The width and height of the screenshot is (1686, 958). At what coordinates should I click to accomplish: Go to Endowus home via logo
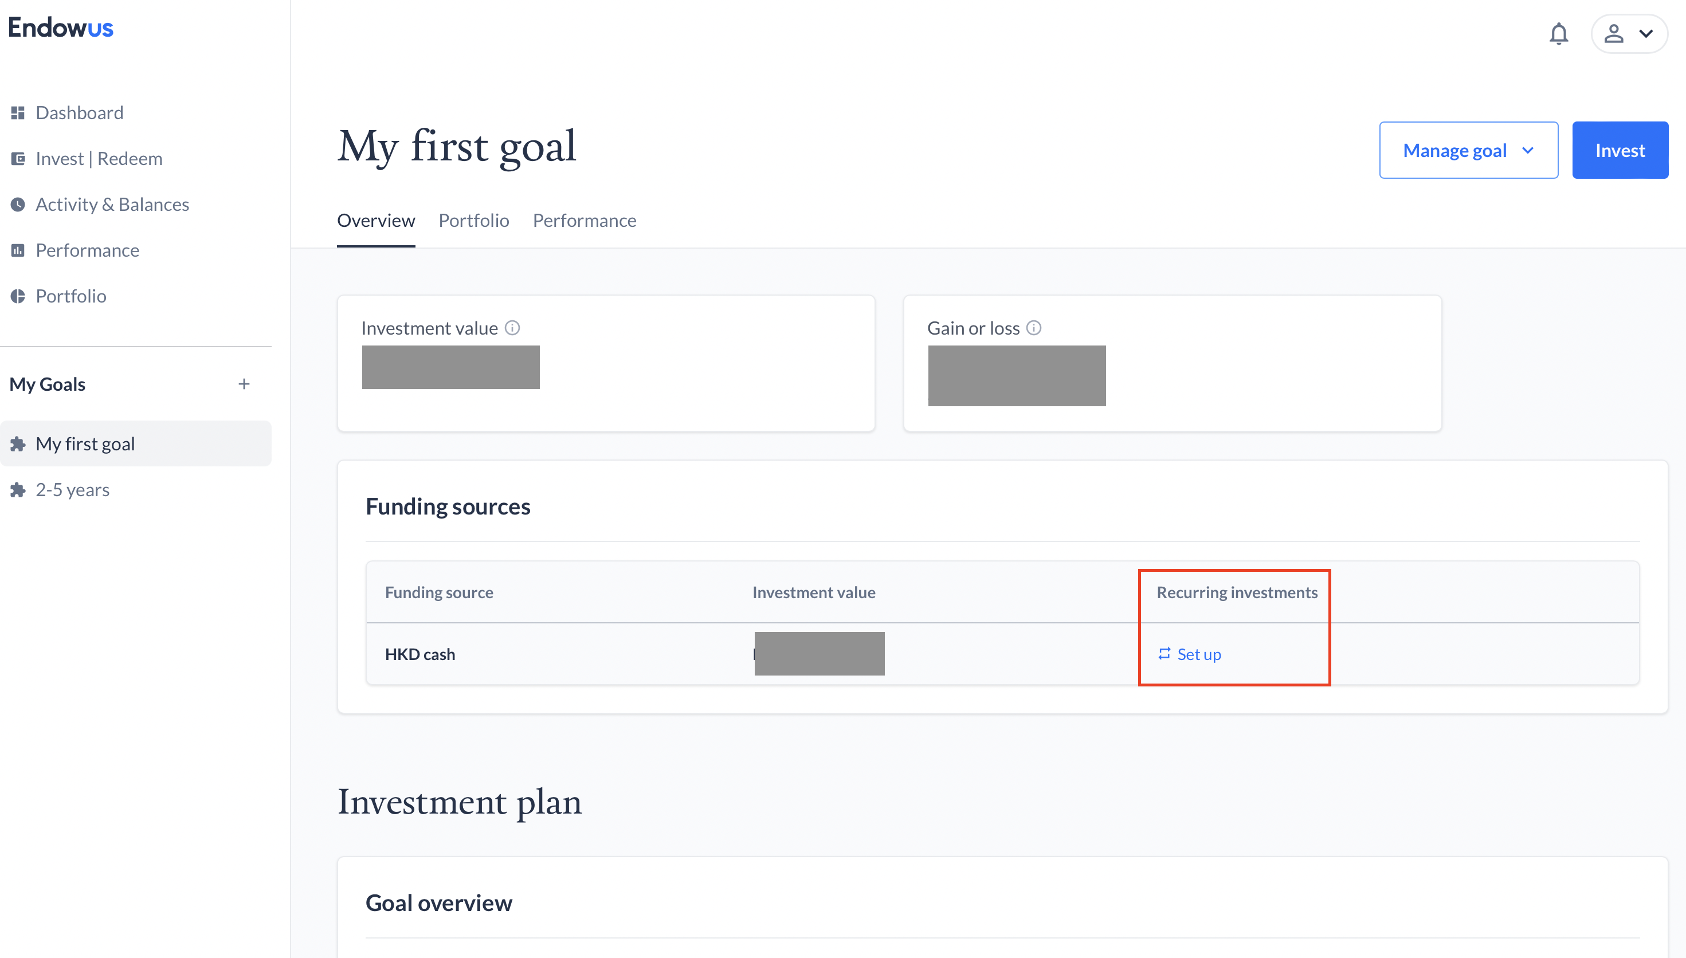coord(61,28)
